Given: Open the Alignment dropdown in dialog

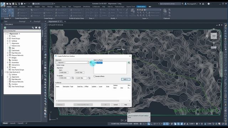Looking at the screenshot, I should 87,63.
